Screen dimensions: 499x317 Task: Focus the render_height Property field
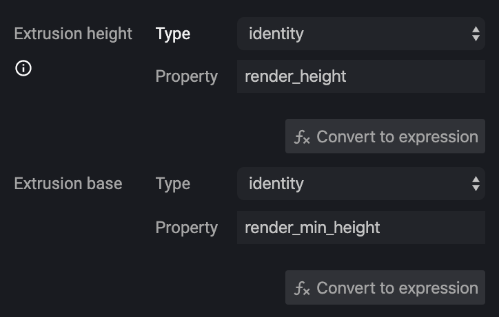click(361, 76)
